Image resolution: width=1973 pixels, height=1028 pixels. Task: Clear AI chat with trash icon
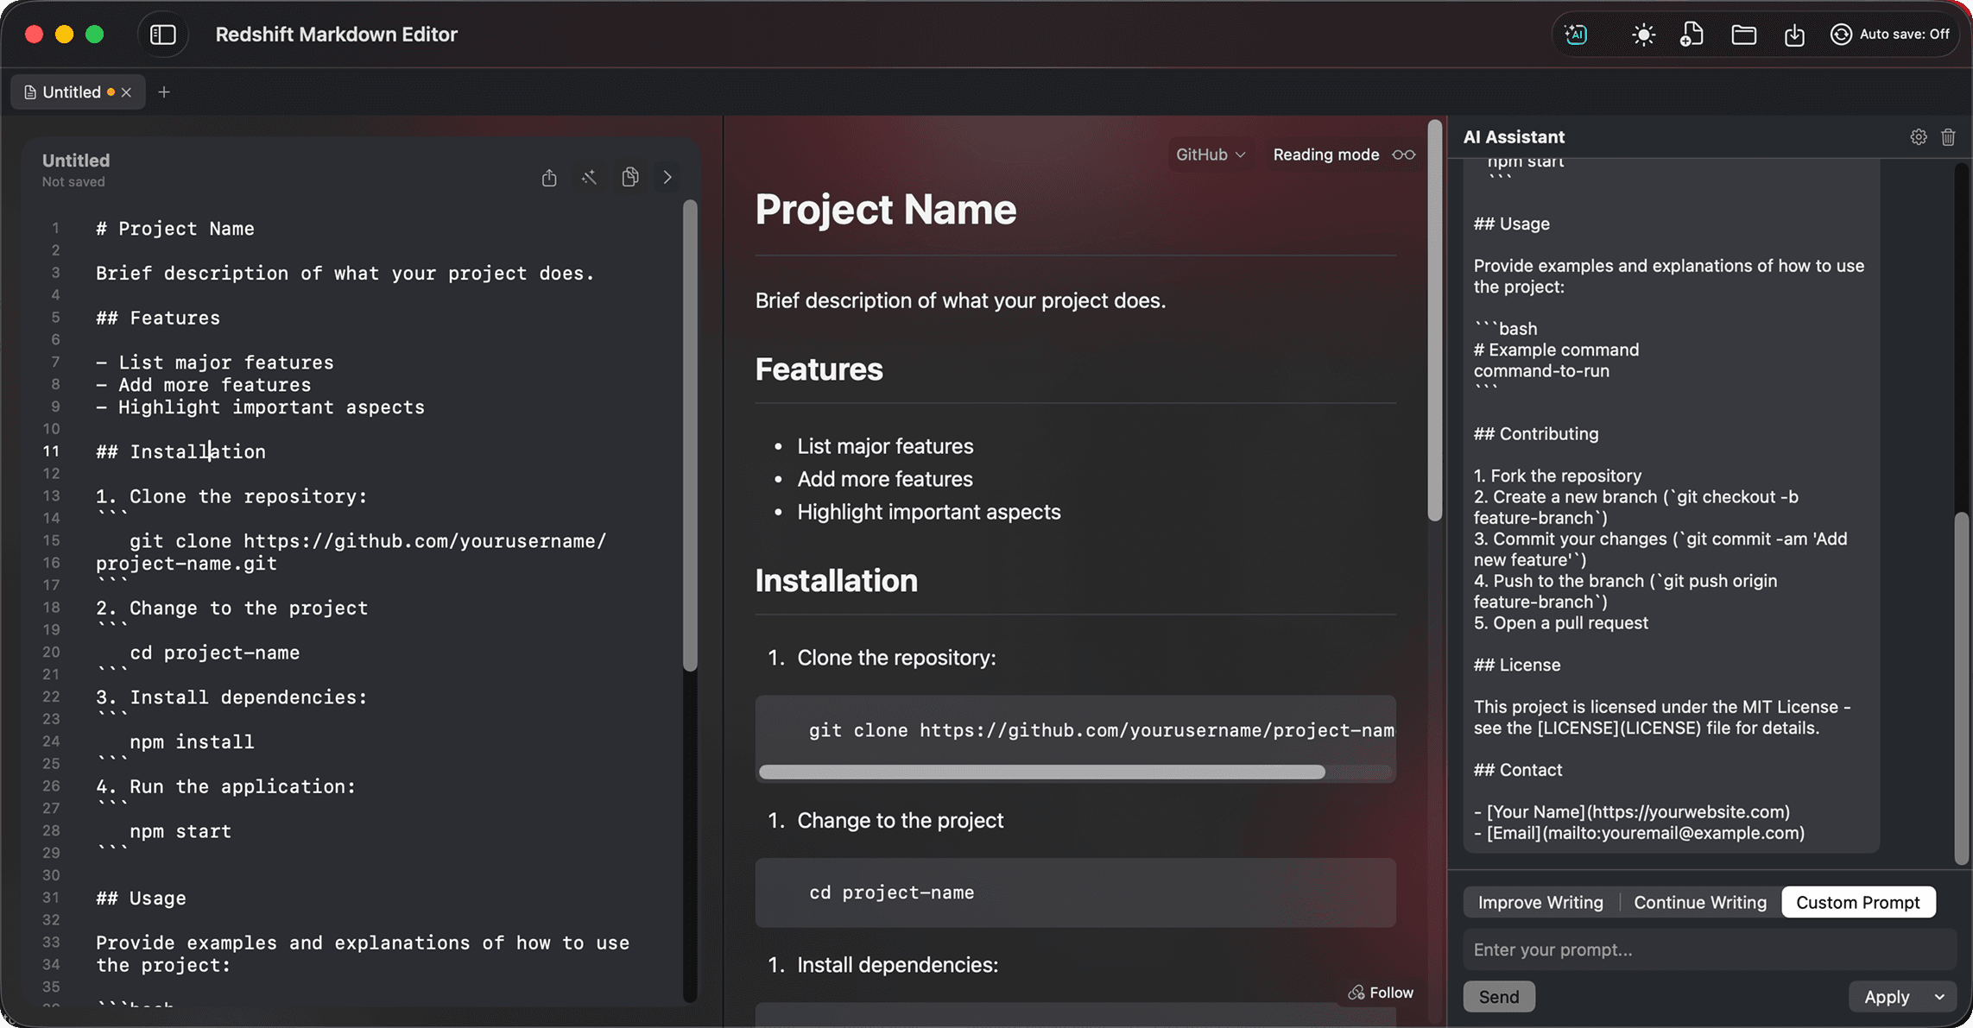1948,137
